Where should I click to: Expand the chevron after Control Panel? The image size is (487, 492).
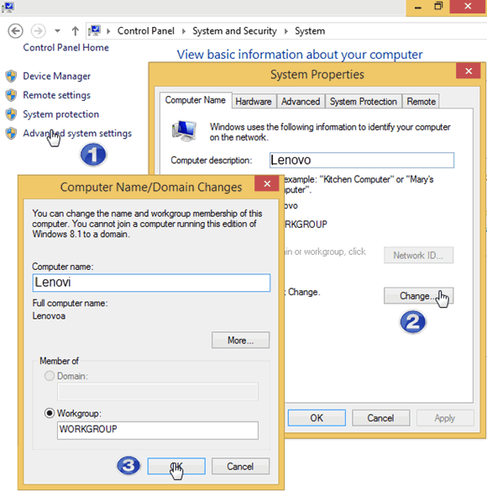point(184,31)
